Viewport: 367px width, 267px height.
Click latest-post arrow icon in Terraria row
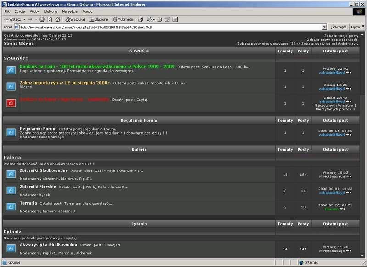pos(349,209)
